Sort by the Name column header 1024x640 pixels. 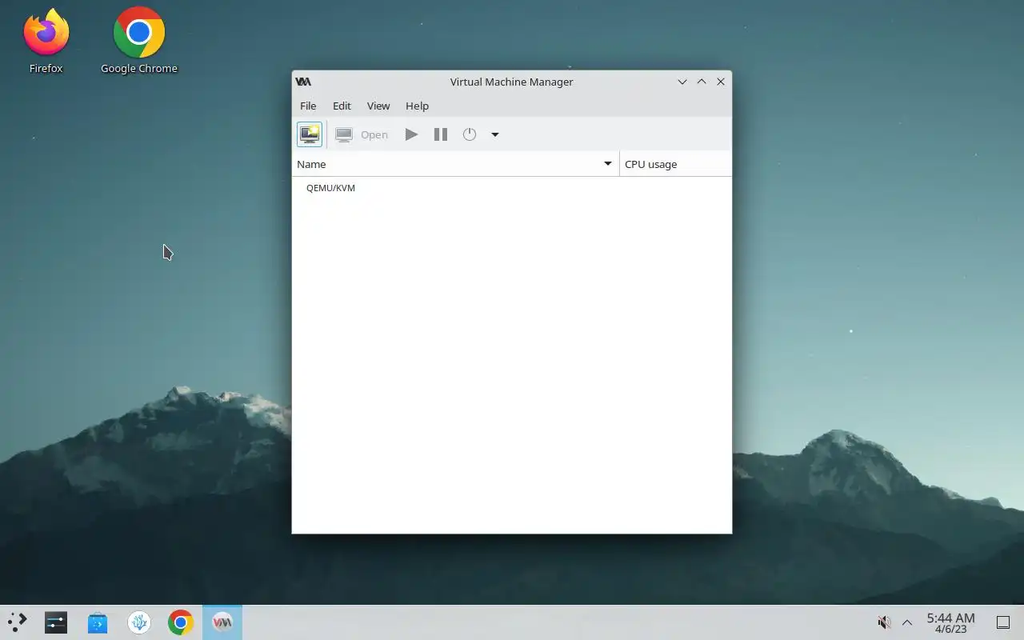[x=455, y=164]
